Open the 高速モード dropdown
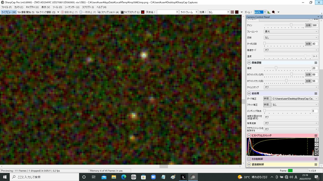323x181 pixels. (291, 50)
